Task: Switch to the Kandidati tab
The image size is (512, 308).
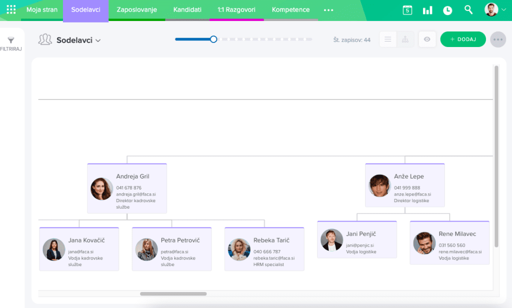Action: tap(187, 9)
